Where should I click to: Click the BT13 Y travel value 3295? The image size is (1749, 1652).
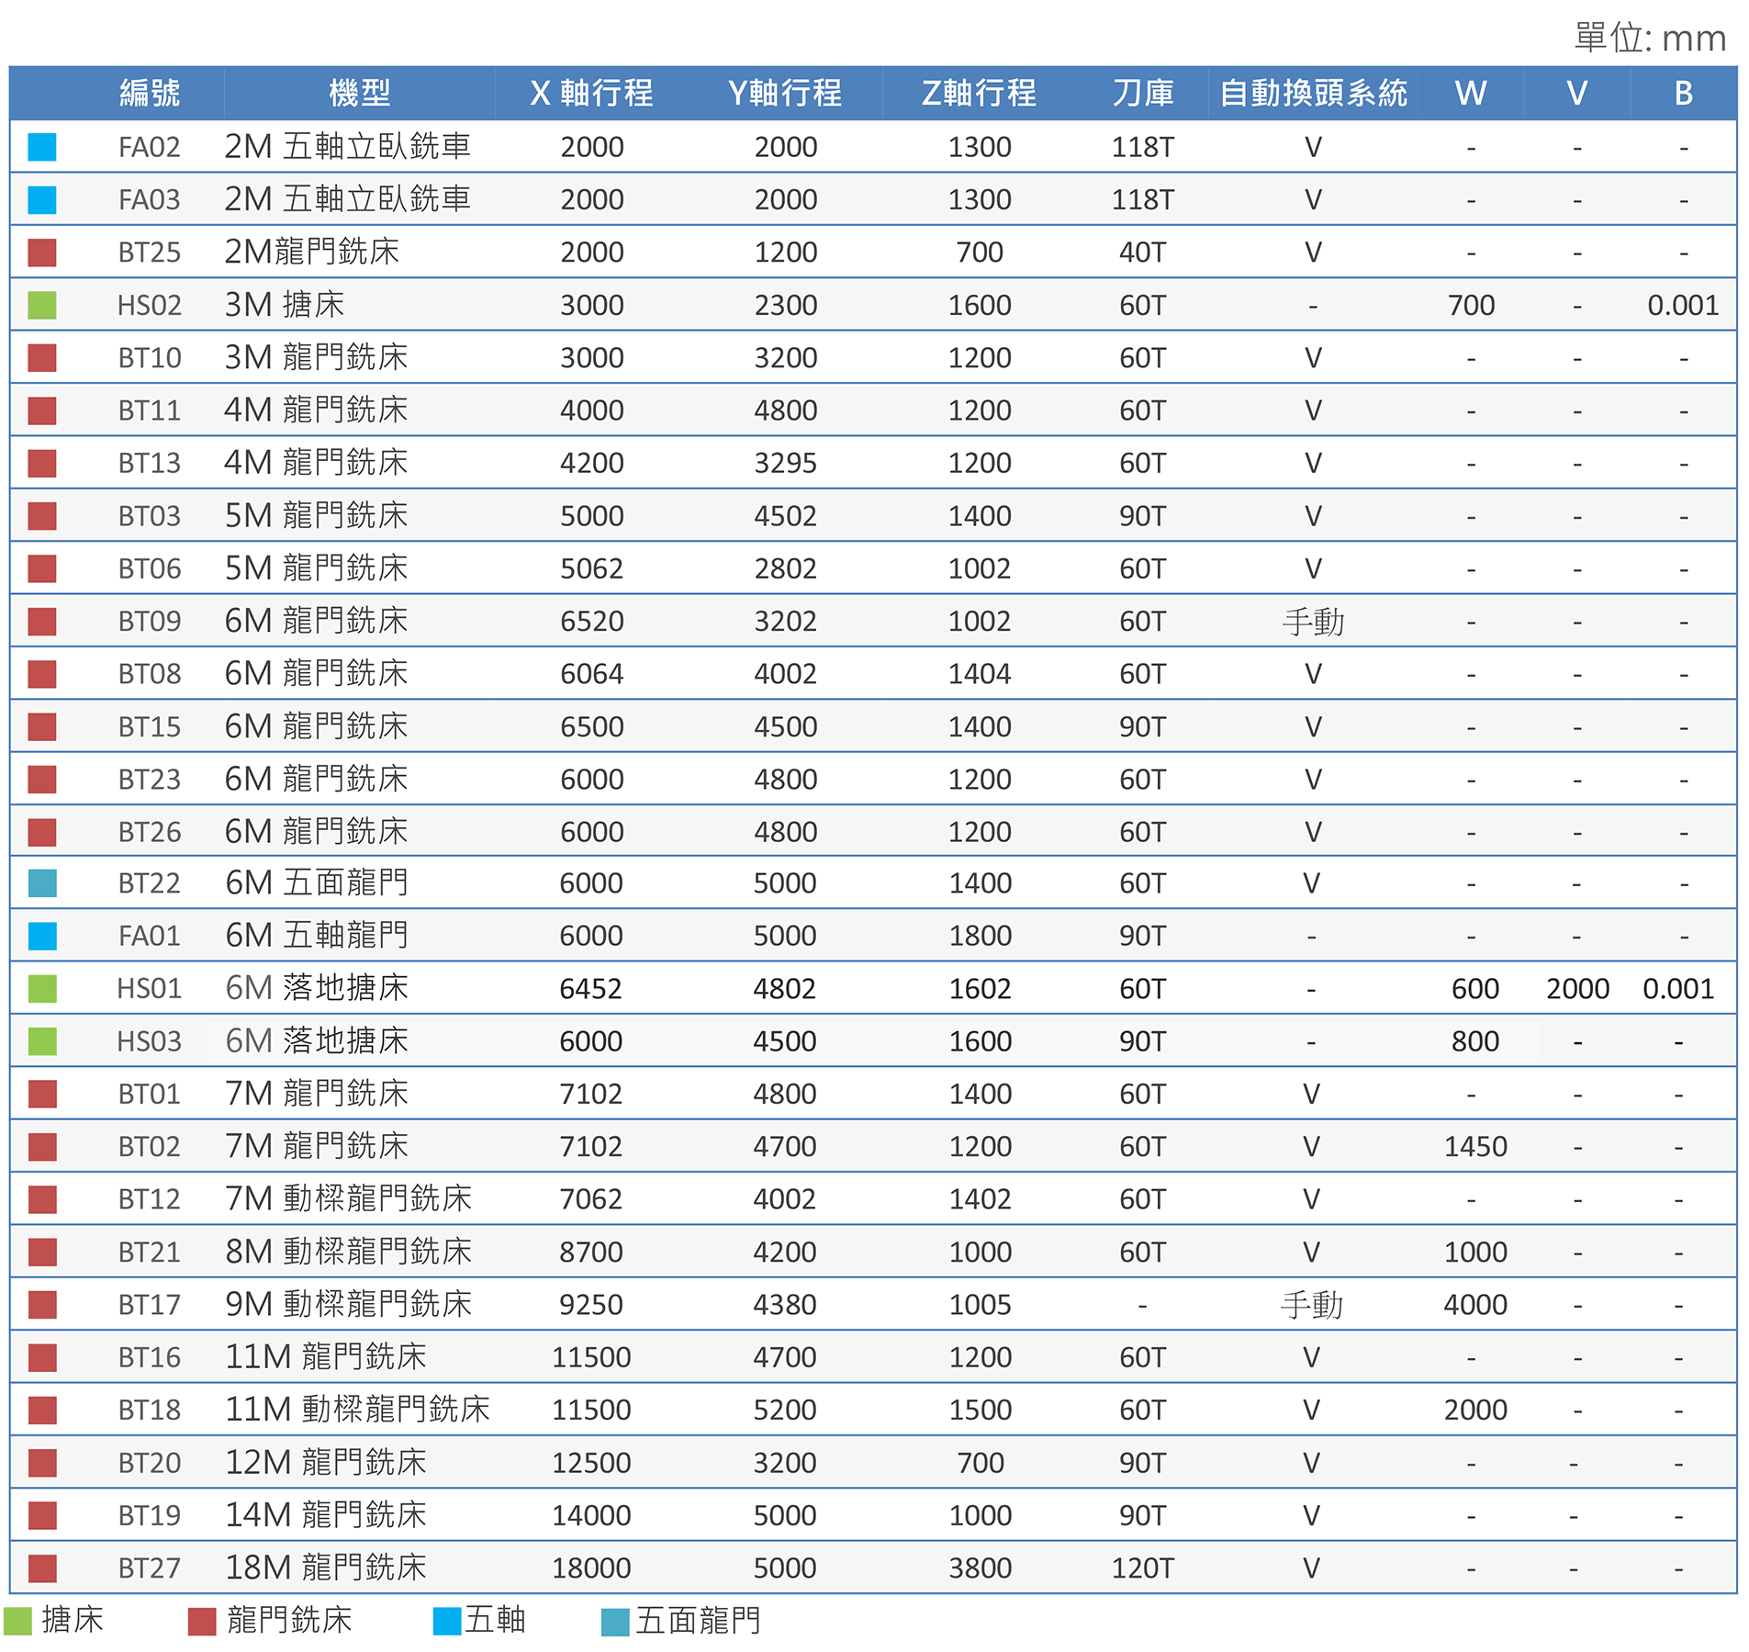(x=785, y=463)
